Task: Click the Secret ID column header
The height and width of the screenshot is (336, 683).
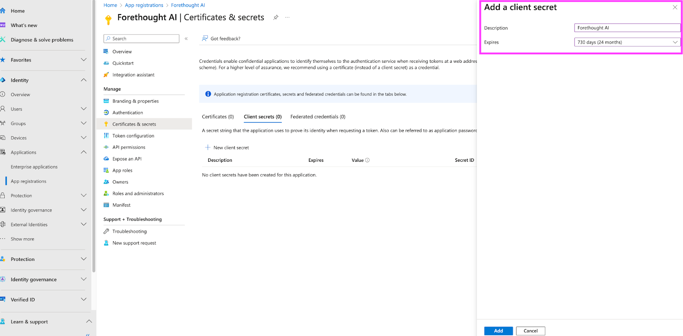Action: point(464,160)
